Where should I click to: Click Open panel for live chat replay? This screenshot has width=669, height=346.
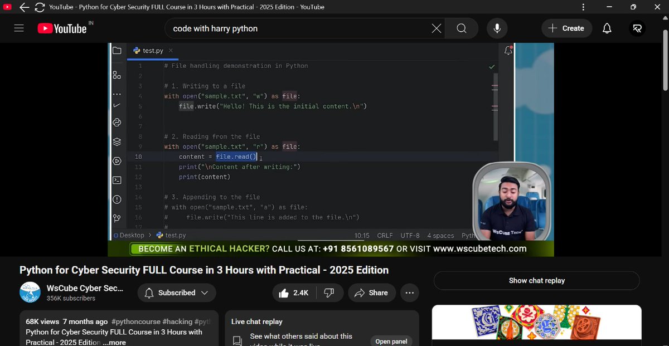pos(391,341)
